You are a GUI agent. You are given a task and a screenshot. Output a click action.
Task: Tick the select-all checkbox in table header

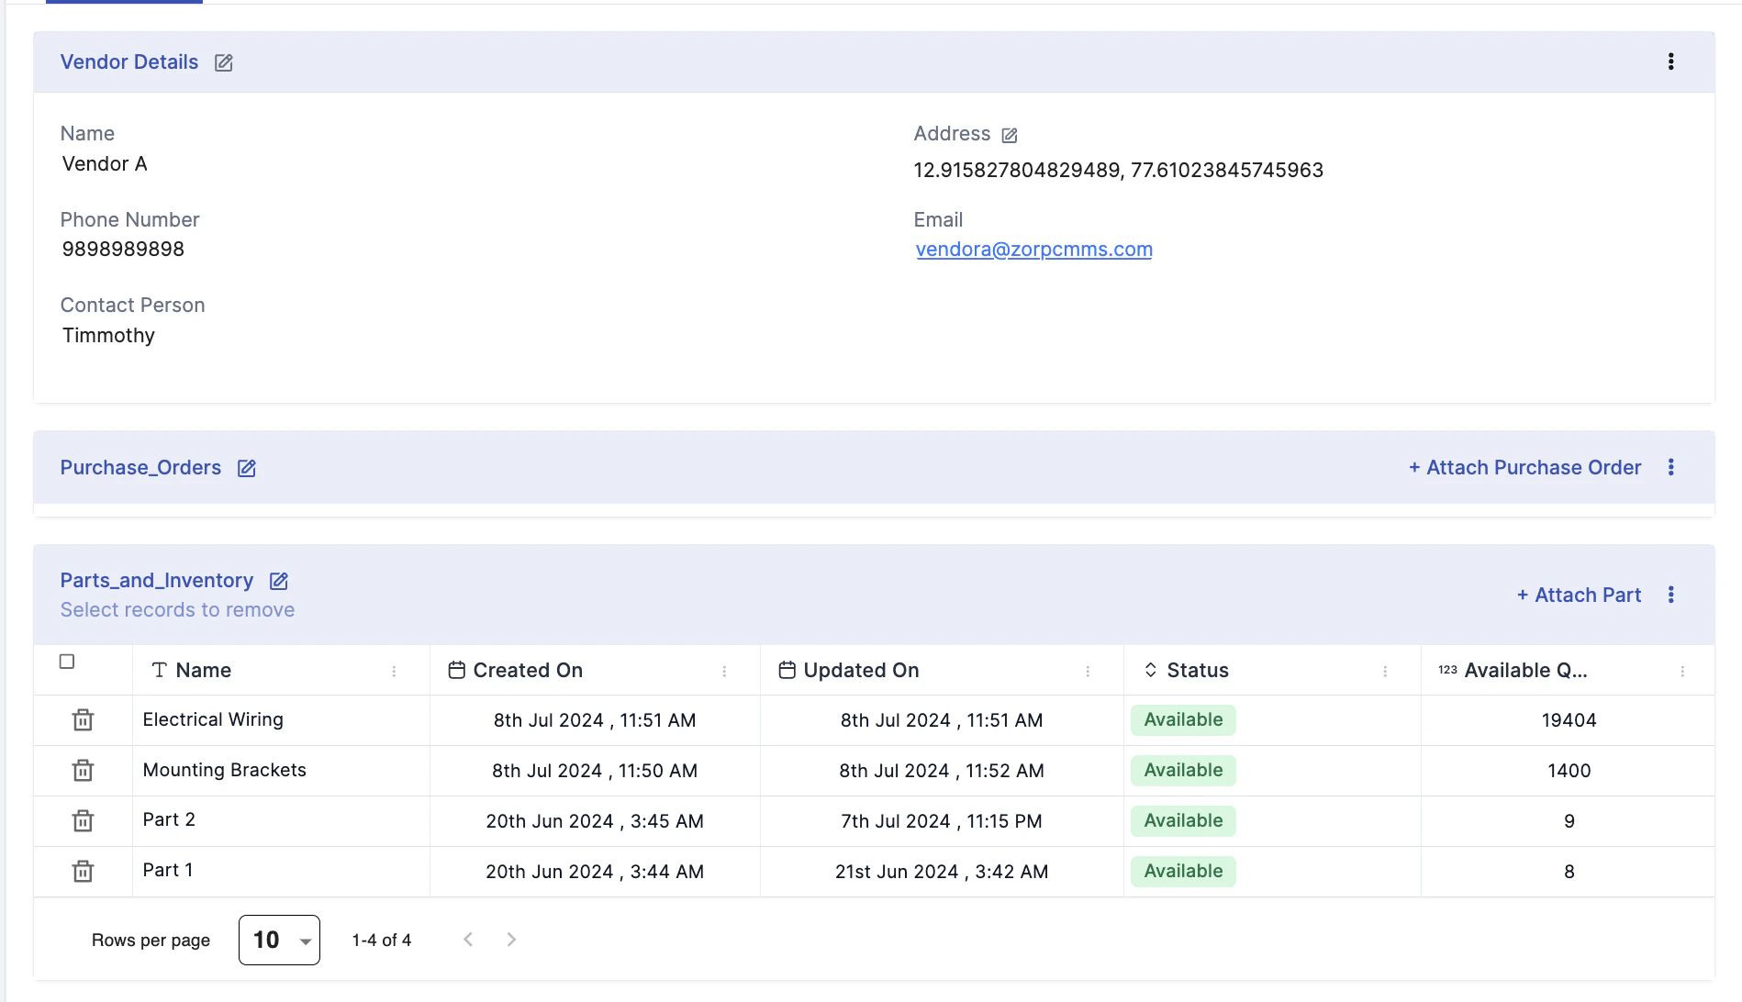click(67, 662)
